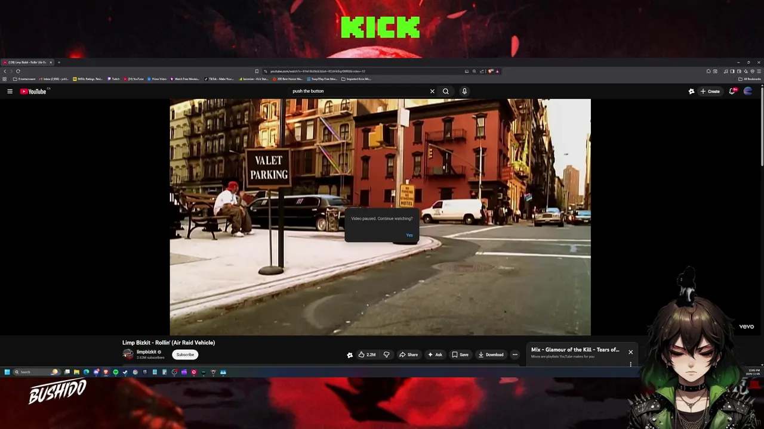Confirm 'Yes' to continue watching
764x429 pixels.
409,235
